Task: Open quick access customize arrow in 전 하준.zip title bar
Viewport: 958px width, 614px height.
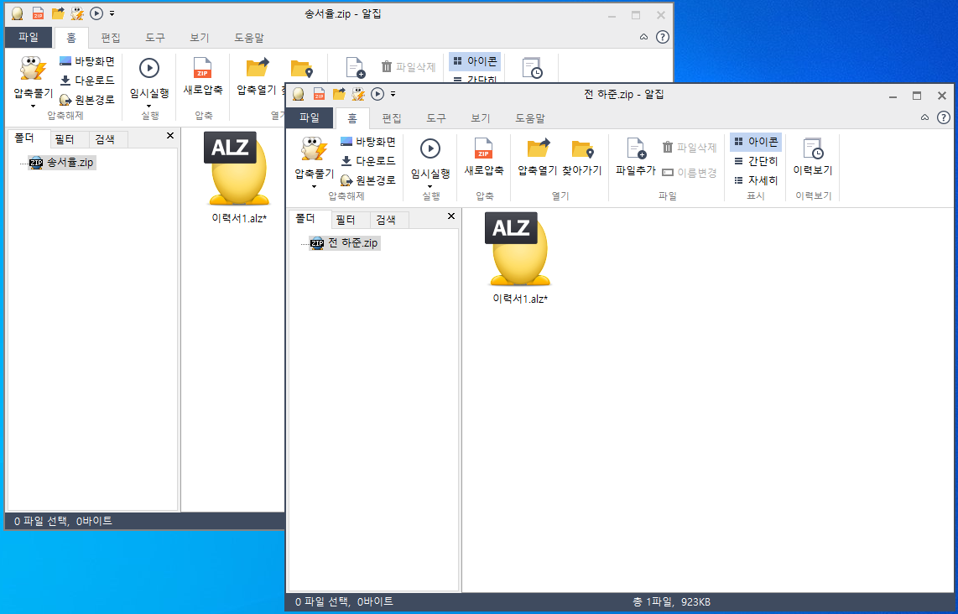Action: tap(393, 94)
